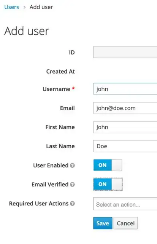Save the new user
The width and height of the screenshot is (157, 244).
point(103,223)
